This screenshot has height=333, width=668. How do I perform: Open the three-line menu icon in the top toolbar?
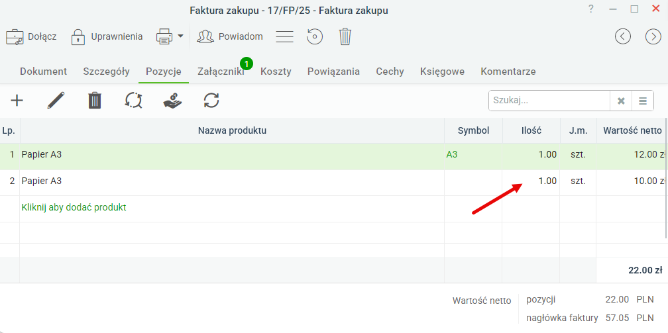coord(284,36)
